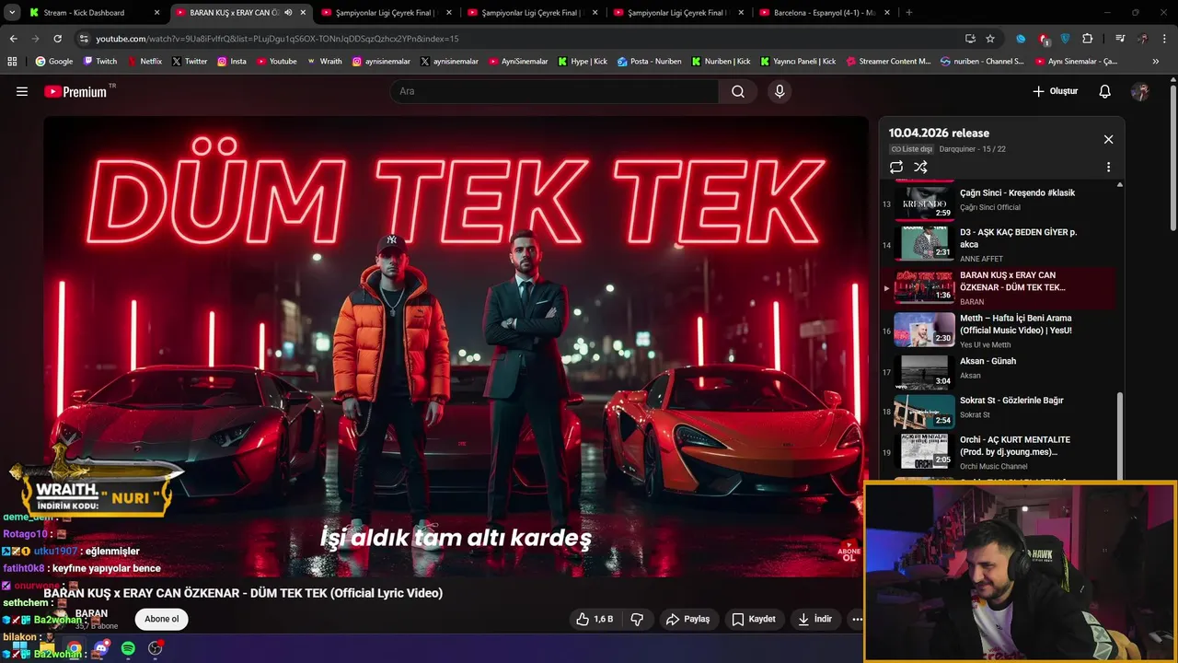Open playlist three-dot options menu
1178x663 pixels.
(1108, 167)
